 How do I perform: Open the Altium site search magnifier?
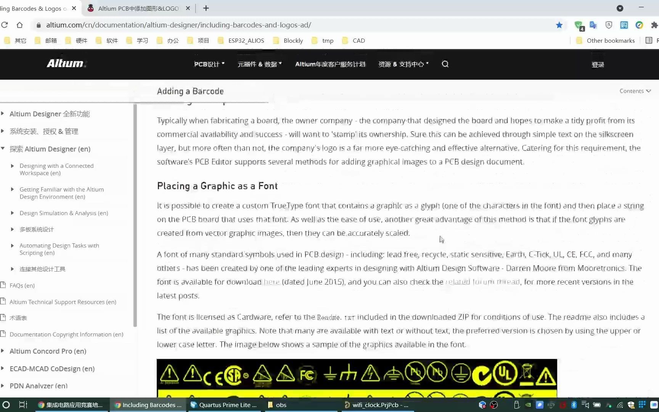point(445,64)
